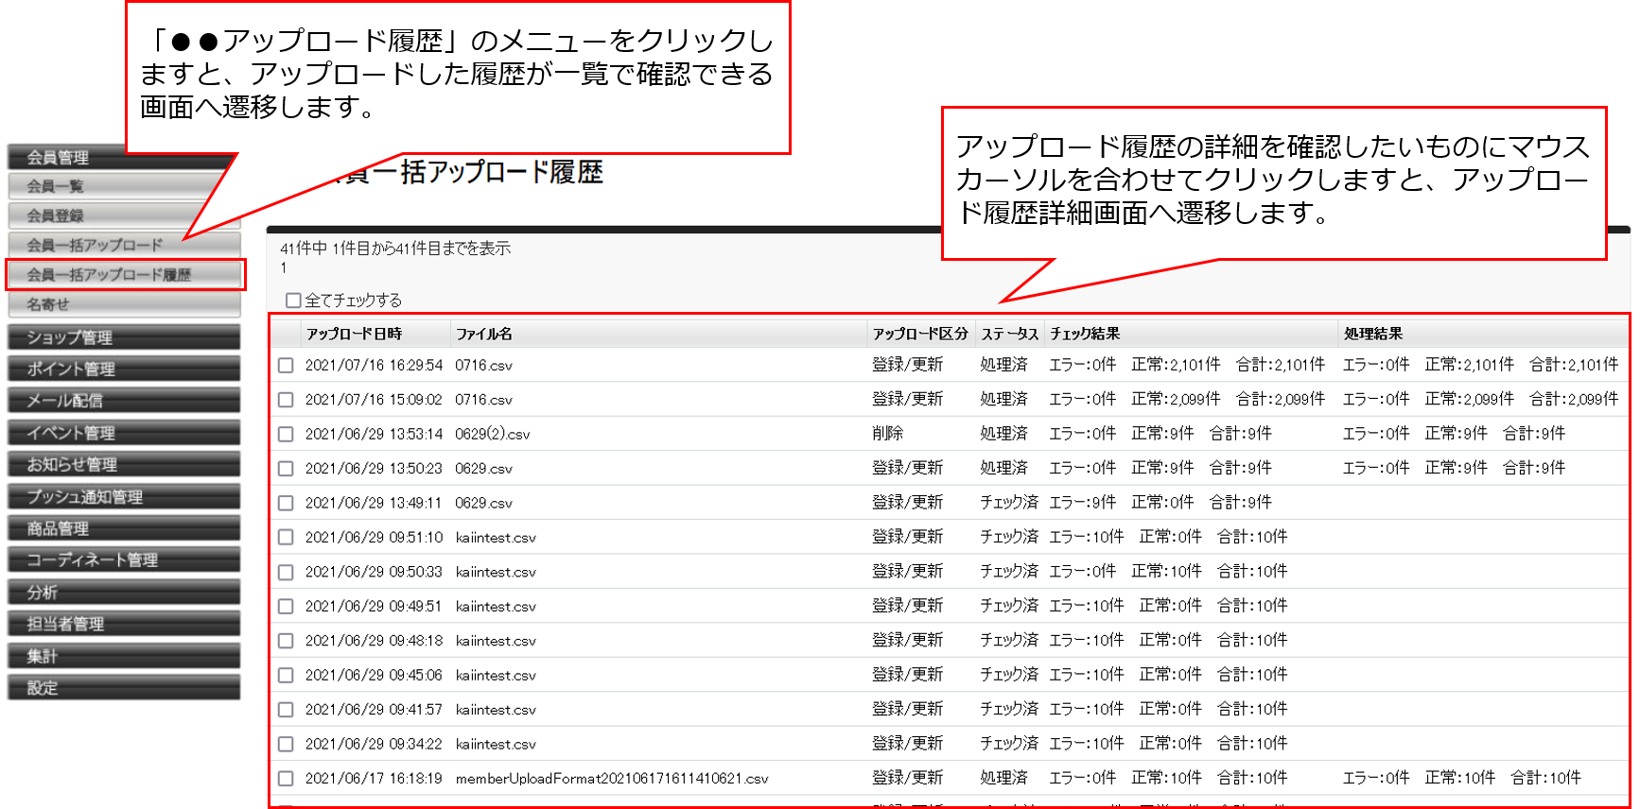Open the 分析 menu section
This screenshot has width=1640, height=809.
[x=124, y=593]
